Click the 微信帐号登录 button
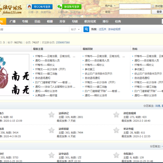The image size is (163, 163). pyautogui.click(x=69, y=7)
